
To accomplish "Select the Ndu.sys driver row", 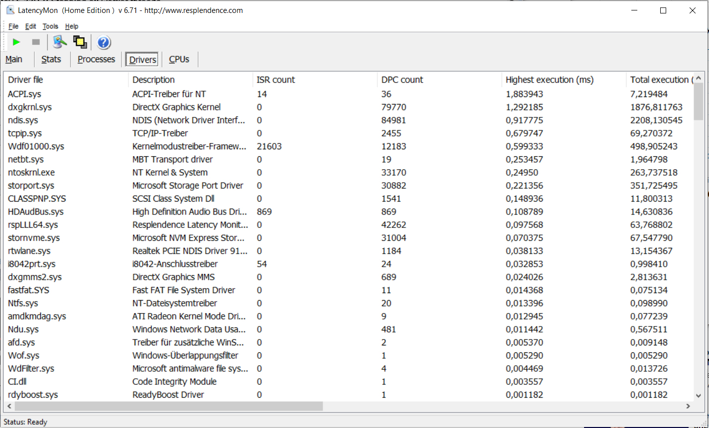I will [349, 329].
